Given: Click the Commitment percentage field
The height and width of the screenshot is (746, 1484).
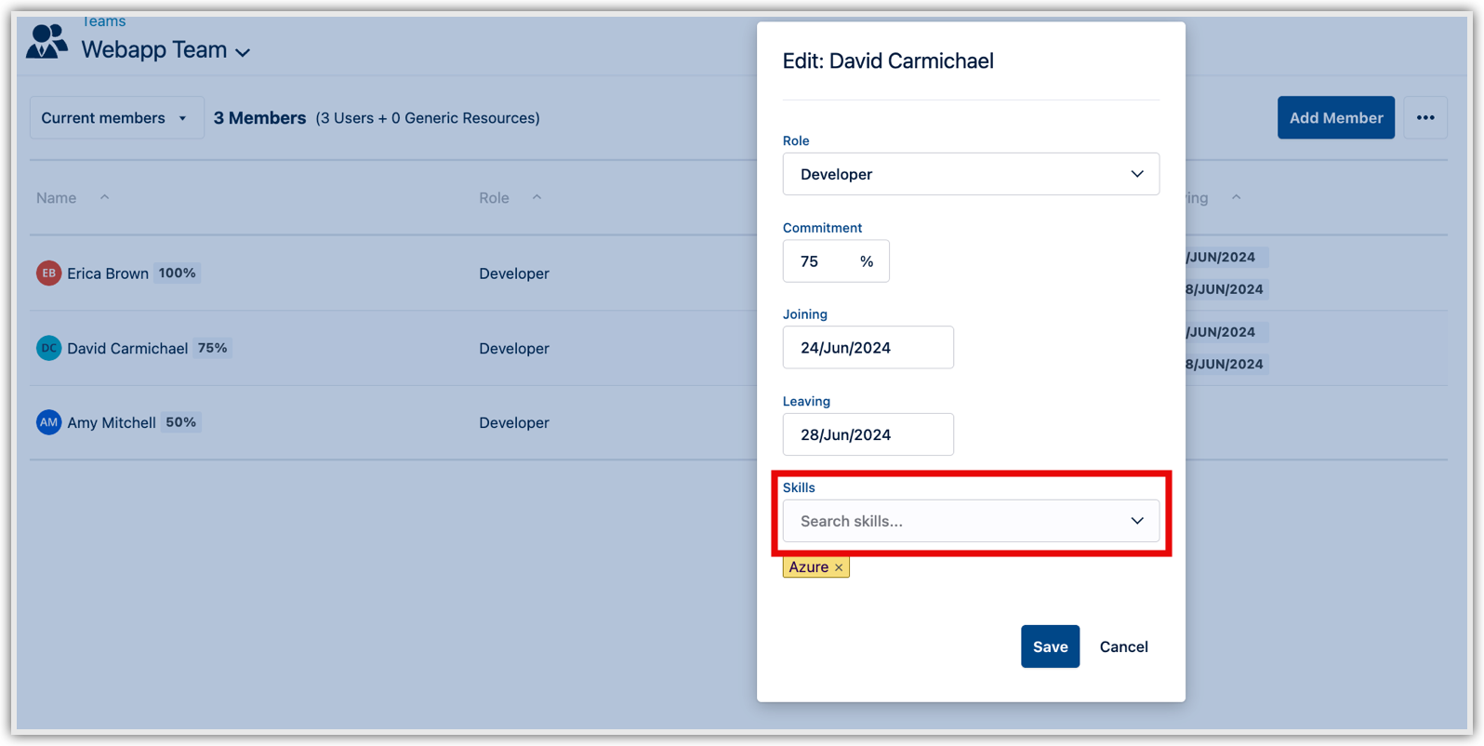Looking at the screenshot, I should 823,261.
